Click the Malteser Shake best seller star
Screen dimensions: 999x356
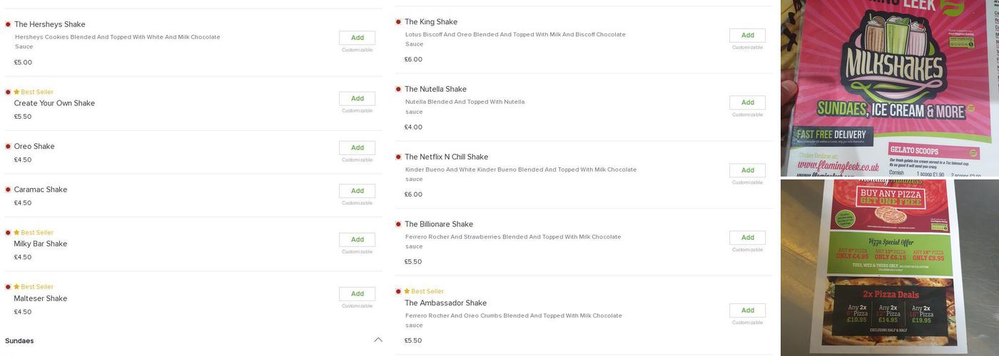[16, 287]
